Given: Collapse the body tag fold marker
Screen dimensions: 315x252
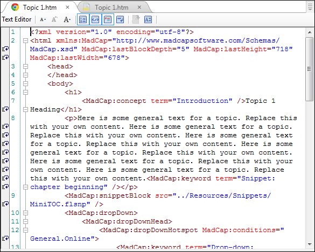Looking at the screenshot, I should click(x=25, y=84).
